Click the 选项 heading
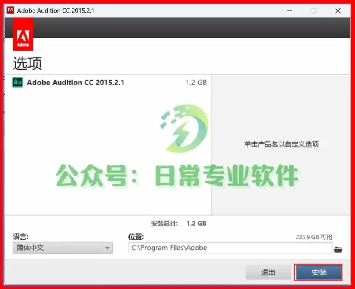The height and width of the screenshot is (289, 355). point(27,63)
